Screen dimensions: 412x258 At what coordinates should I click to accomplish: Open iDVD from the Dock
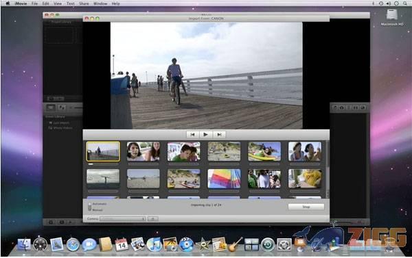click(187, 244)
